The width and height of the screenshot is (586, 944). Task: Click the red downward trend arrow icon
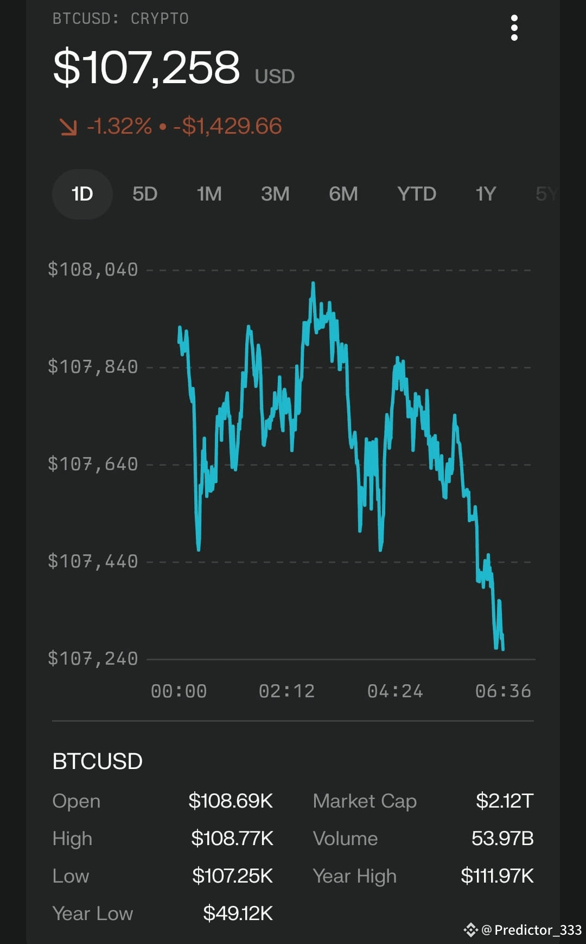point(68,127)
